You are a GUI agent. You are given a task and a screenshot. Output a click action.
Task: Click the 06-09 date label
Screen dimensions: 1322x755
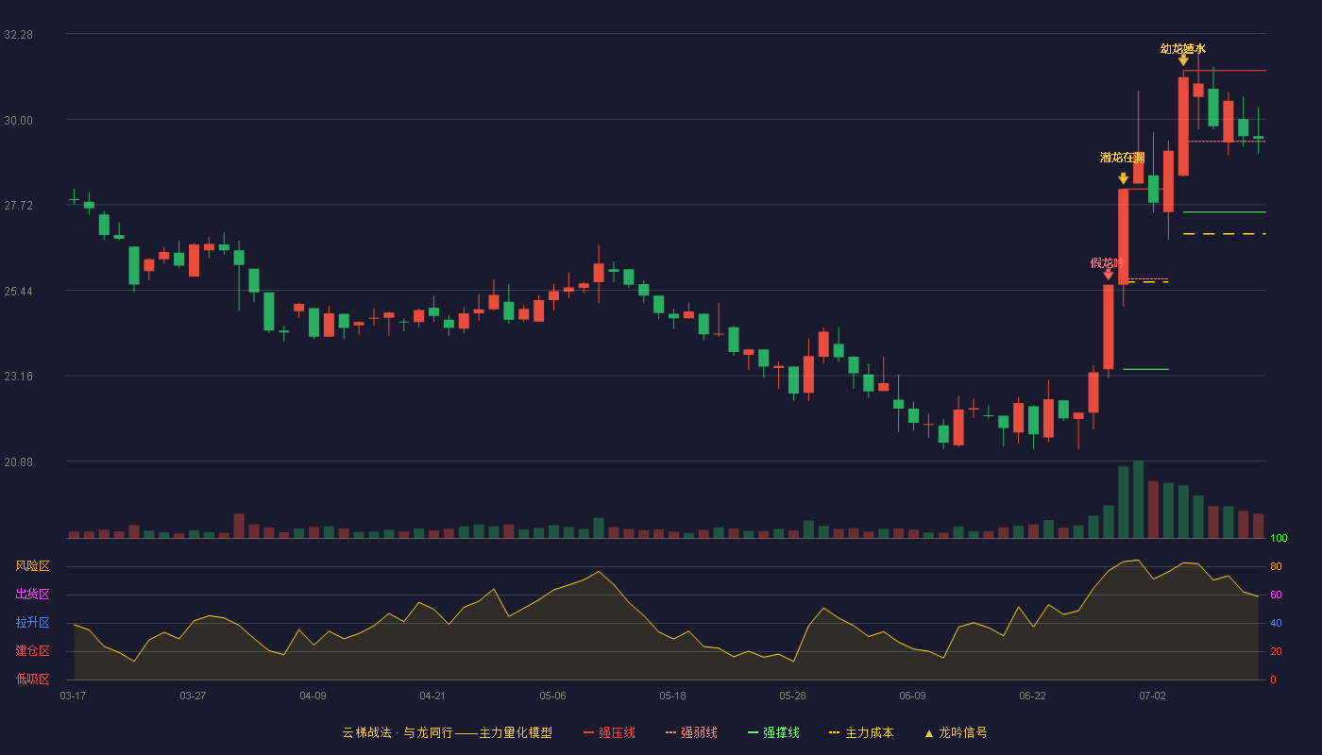point(912,696)
